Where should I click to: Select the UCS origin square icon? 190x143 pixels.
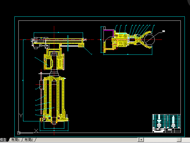pyautogui.click(x=19, y=133)
